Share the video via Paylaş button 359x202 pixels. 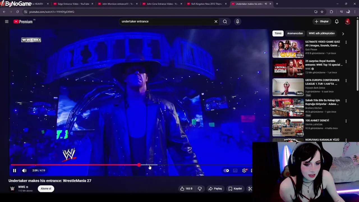tap(215, 189)
